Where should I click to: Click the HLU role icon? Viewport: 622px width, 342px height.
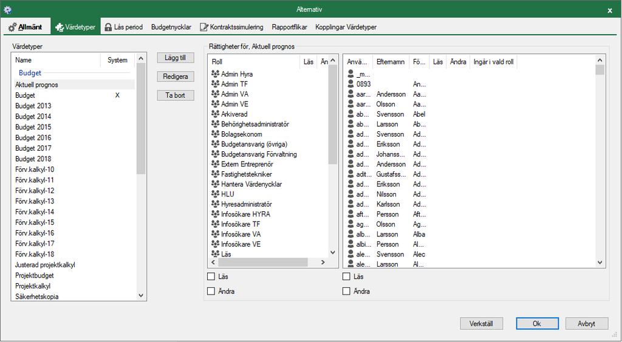[216, 194]
